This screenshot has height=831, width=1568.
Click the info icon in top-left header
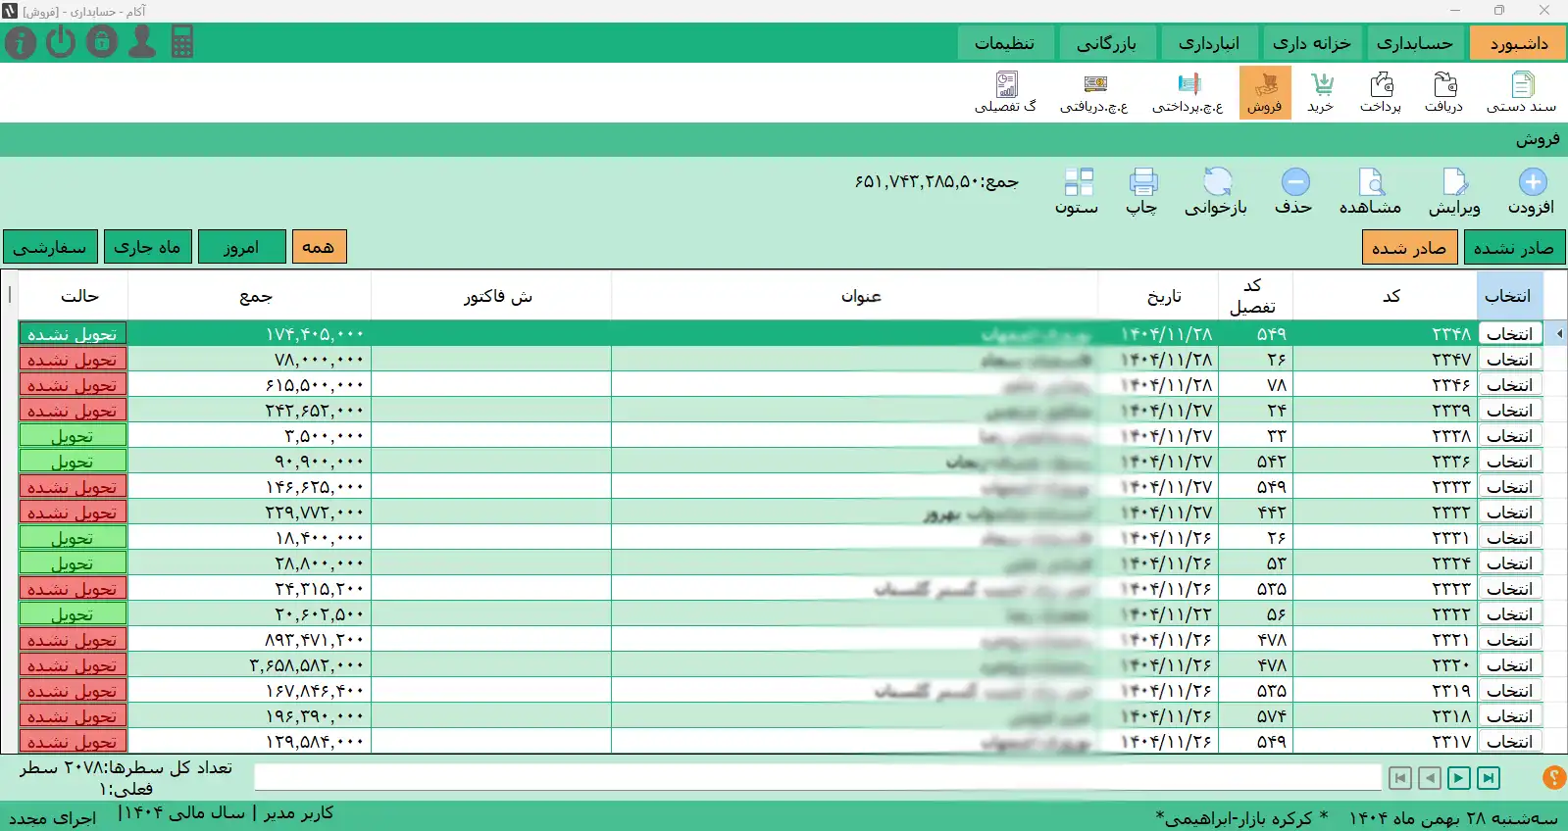[x=21, y=43]
